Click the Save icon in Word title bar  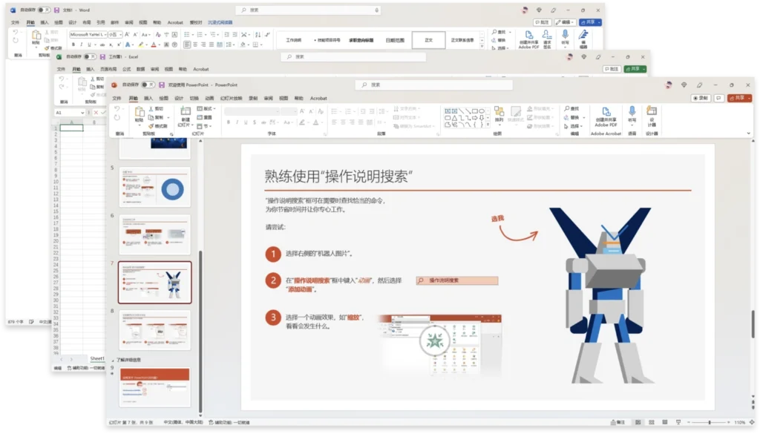tap(56, 10)
